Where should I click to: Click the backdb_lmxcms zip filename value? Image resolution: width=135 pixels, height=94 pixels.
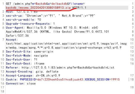[38, 8]
